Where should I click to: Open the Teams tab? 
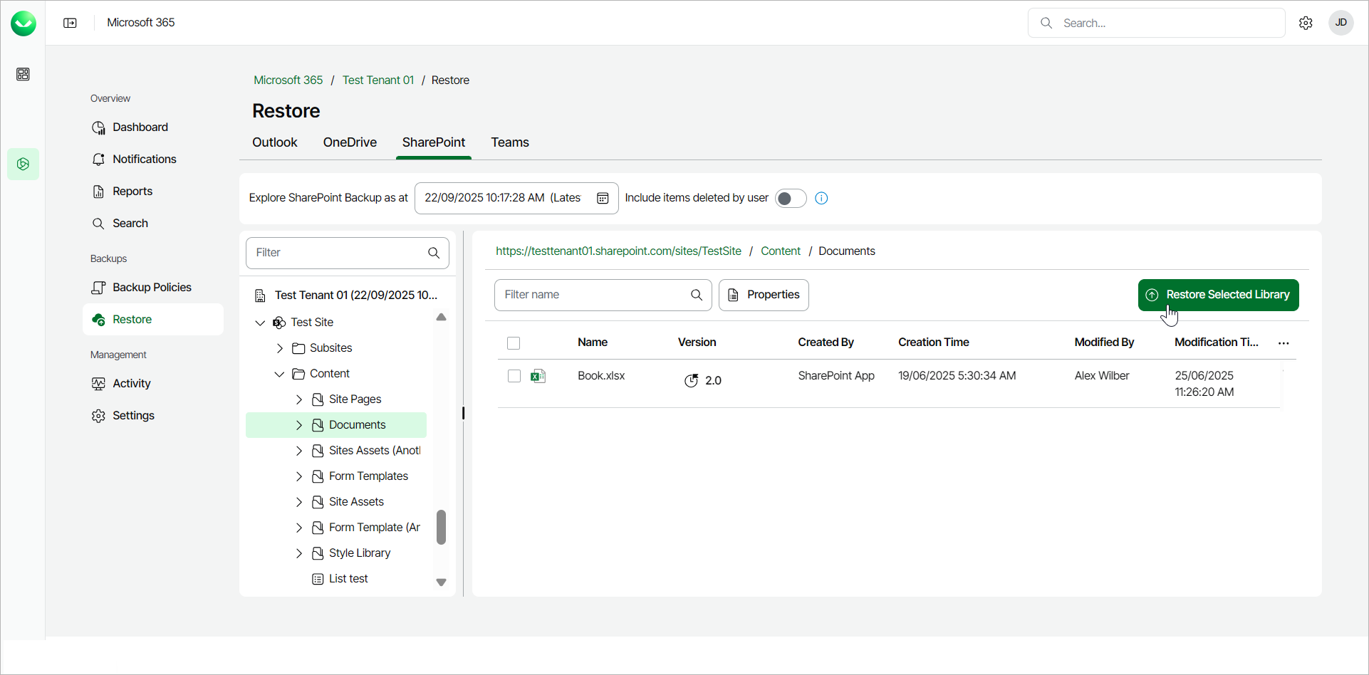click(x=510, y=142)
